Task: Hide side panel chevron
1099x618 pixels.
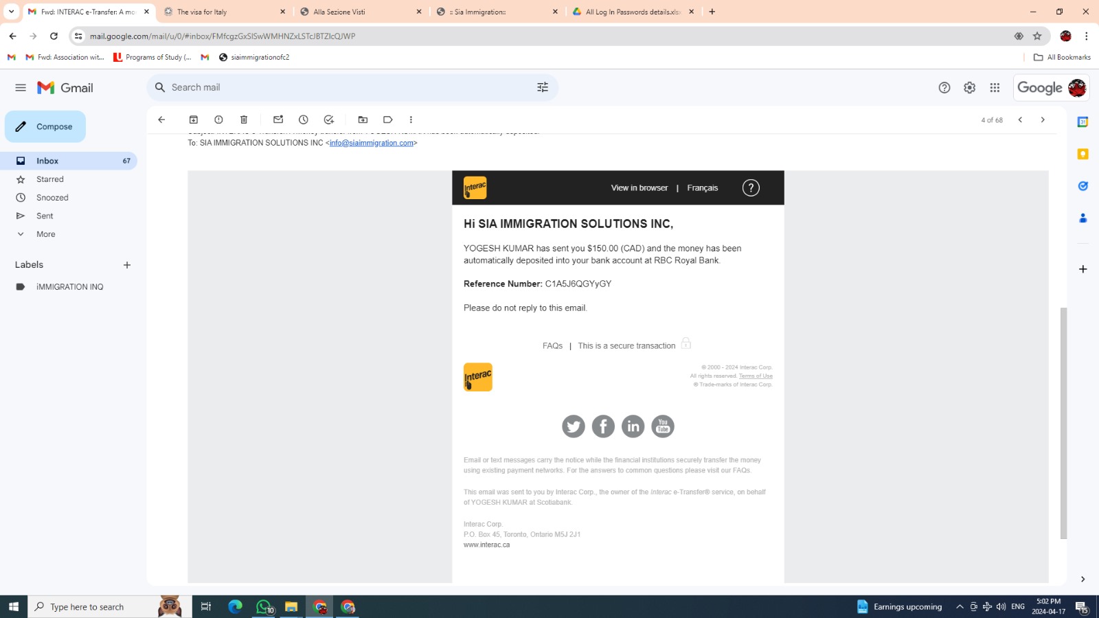Action: 1083,580
